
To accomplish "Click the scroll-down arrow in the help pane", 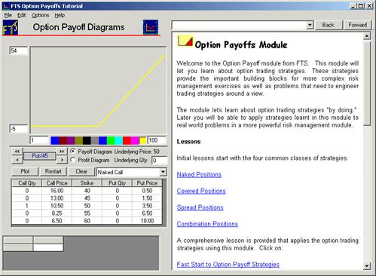I will [x=367, y=266].
